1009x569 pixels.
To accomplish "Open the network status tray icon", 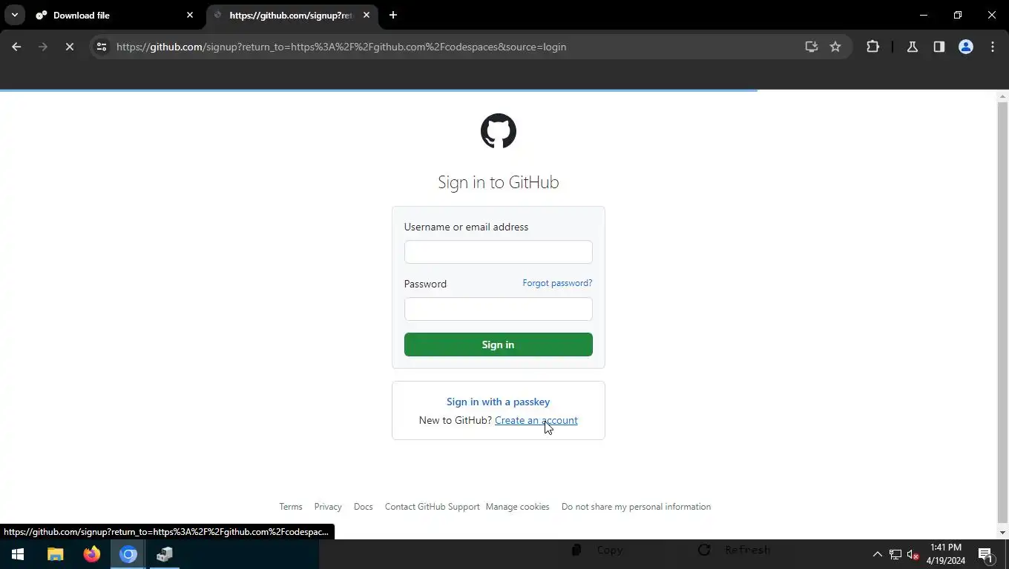I will [895, 554].
